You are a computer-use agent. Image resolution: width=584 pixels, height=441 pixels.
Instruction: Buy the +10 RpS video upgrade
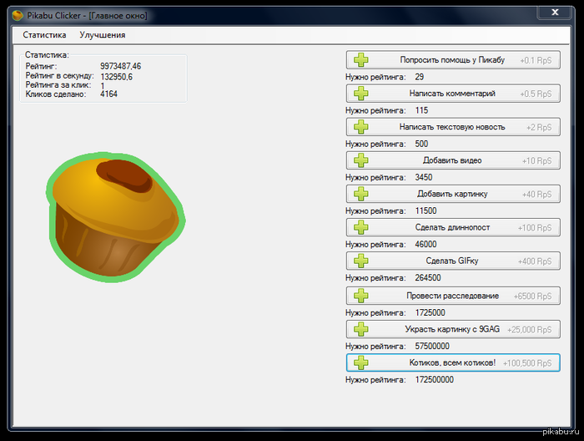point(453,160)
